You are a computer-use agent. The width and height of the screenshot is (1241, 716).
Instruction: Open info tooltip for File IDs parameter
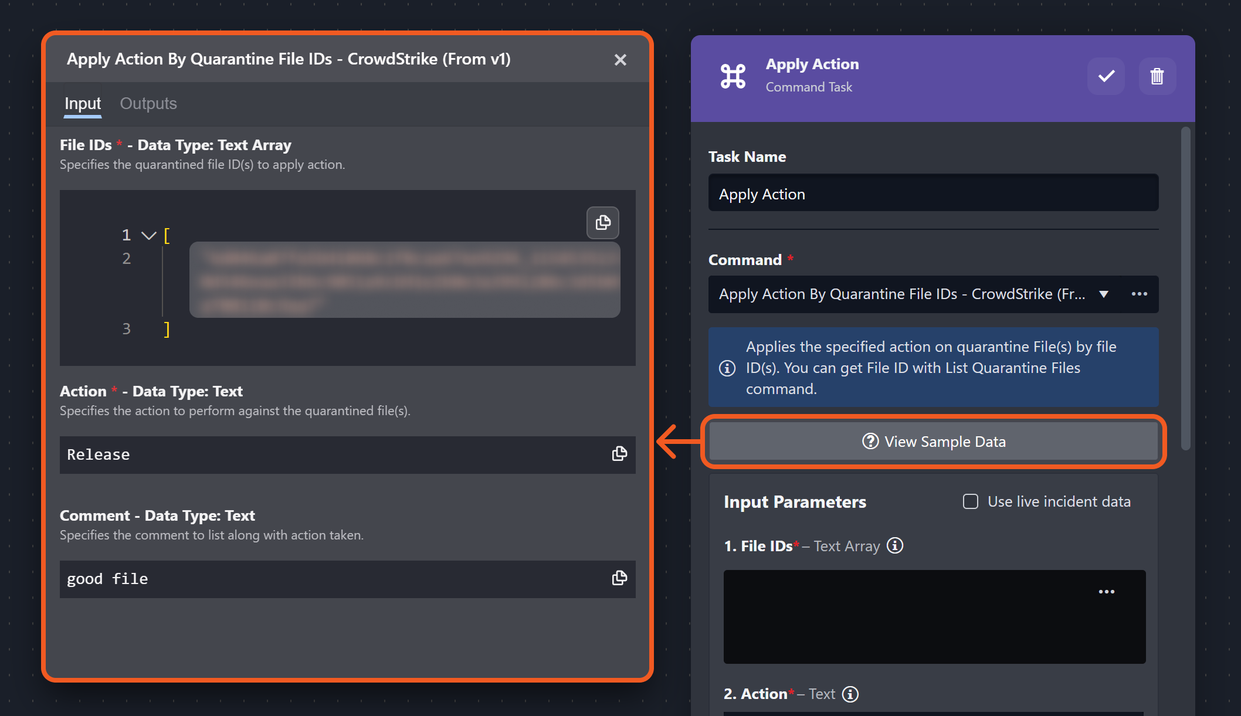pyautogui.click(x=895, y=546)
